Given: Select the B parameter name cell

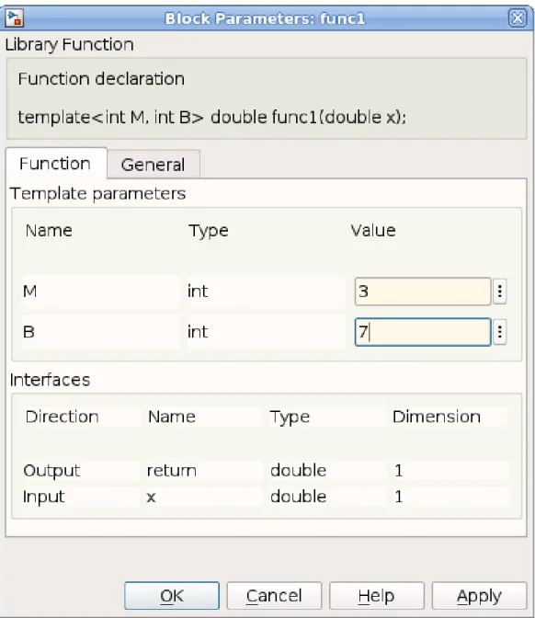Looking at the screenshot, I should point(101,332).
